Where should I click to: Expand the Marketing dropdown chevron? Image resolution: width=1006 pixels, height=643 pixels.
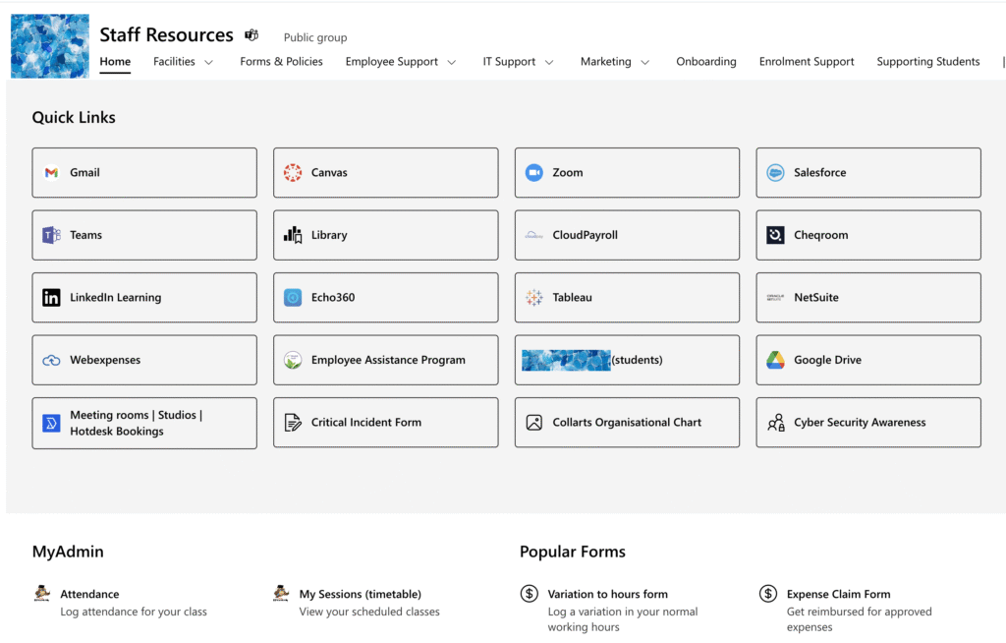pyautogui.click(x=645, y=62)
